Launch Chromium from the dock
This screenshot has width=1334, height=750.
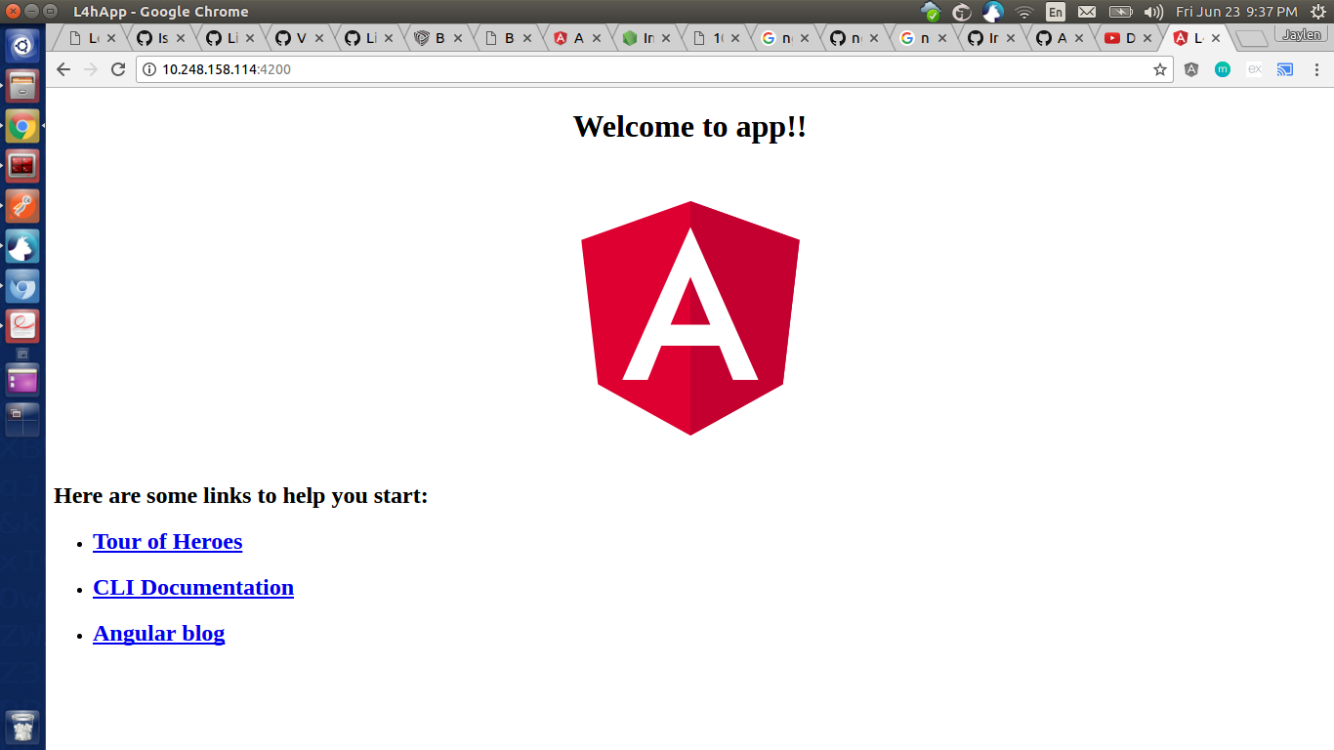(22, 287)
